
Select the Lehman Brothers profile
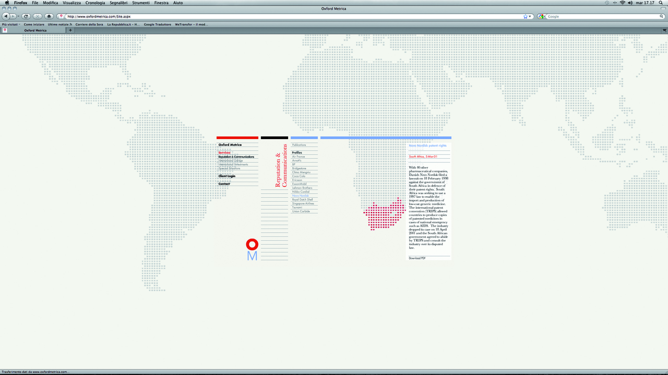coord(302,188)
